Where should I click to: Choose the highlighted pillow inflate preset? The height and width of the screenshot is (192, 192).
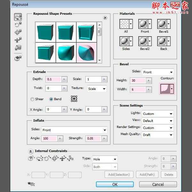(x=87, y=53)
